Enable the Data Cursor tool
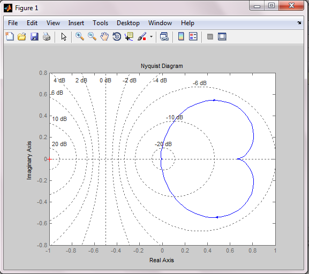Screen dimensions: 309x274 click(x=129, y=36)
